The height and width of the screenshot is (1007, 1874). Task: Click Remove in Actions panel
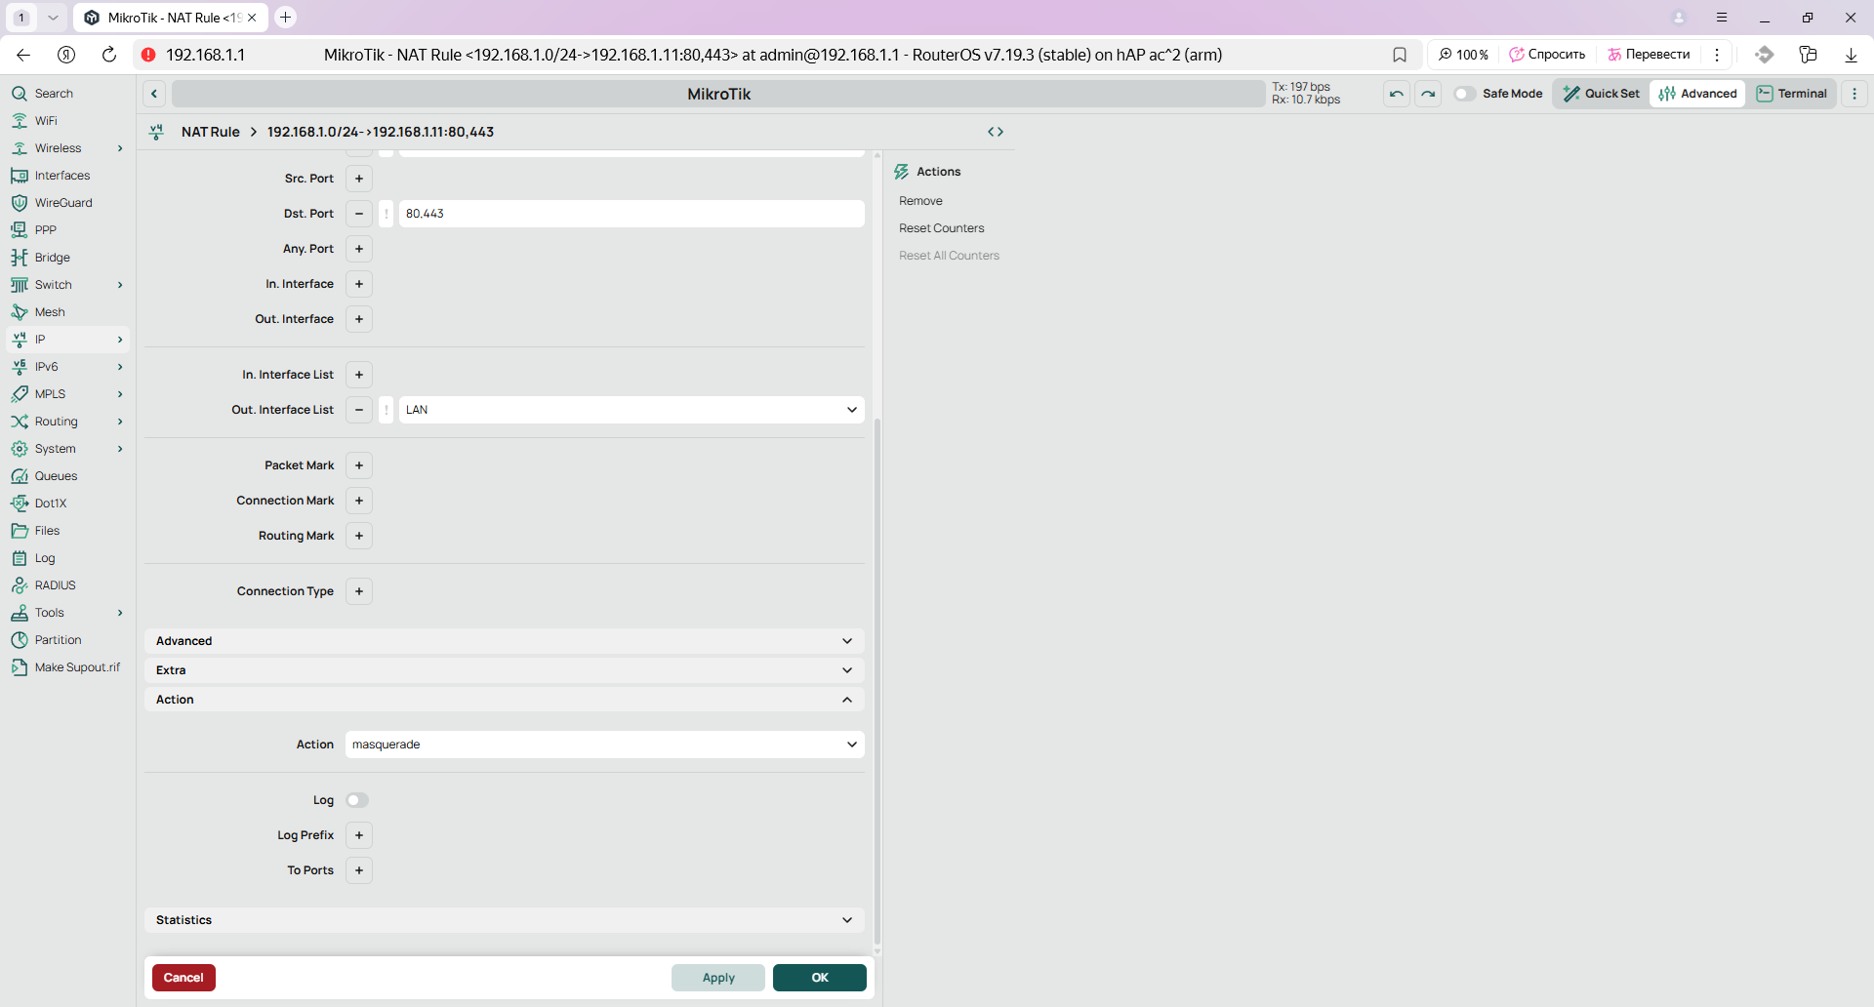[x=920, y=201]
